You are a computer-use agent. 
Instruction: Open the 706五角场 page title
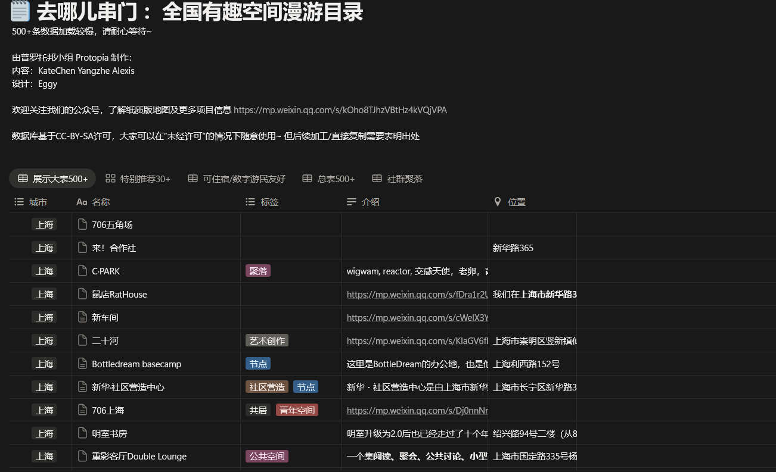(x=112, y=224)
